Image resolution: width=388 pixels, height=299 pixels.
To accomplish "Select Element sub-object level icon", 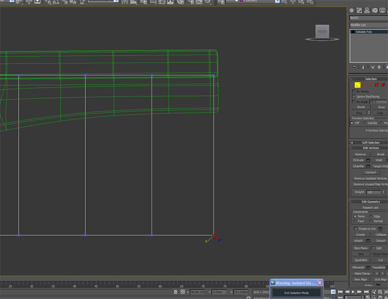I will pyautogui.click(x=383, y=85).
